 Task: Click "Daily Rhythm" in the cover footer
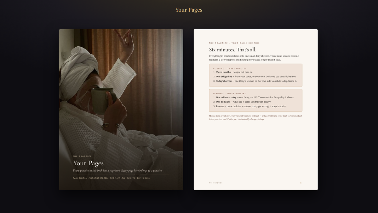click(80, 178)
